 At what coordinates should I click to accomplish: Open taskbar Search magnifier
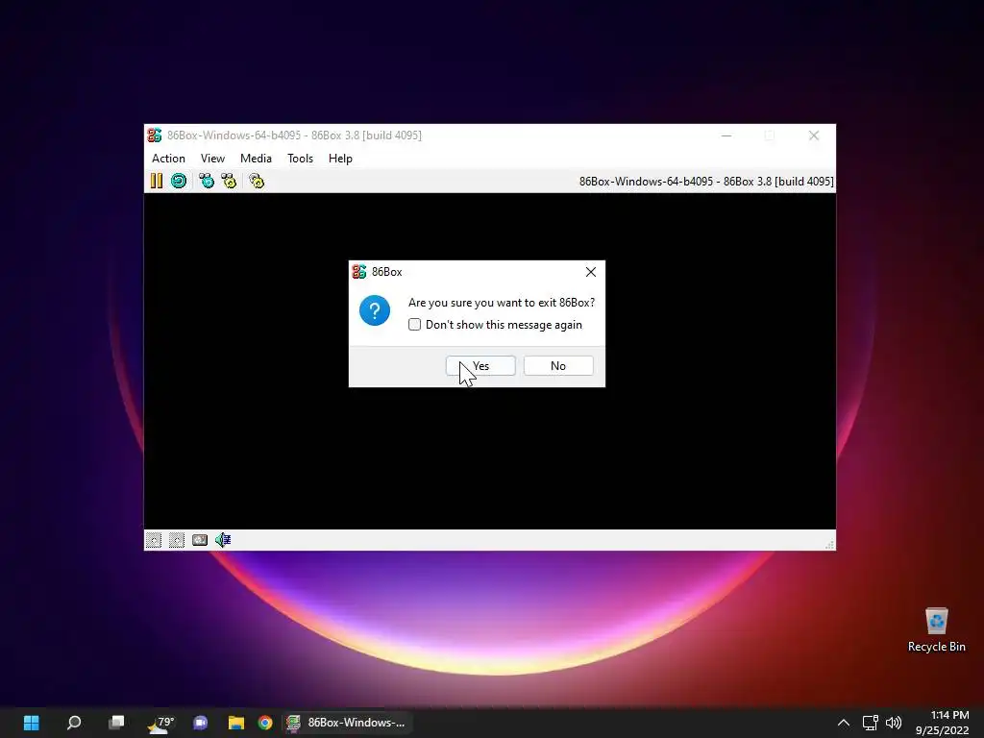click(74, 723)
